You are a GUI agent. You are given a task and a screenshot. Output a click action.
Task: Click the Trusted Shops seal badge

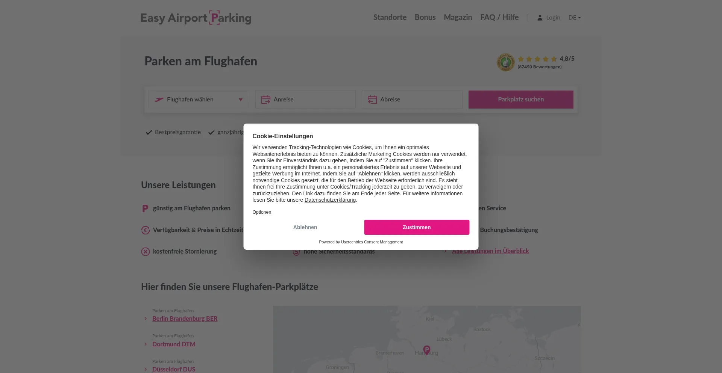pyautogui.click(x=505, y=62)
